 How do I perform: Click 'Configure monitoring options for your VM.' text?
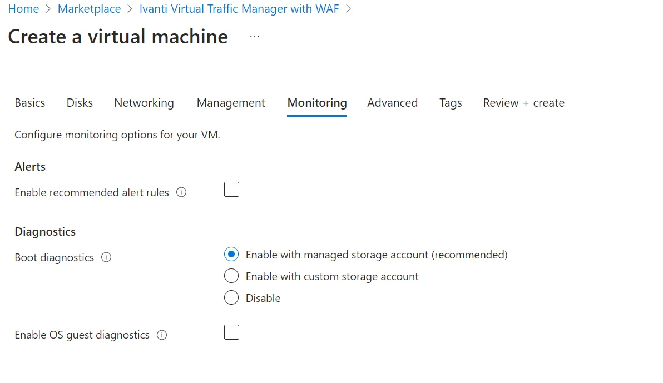117,135
